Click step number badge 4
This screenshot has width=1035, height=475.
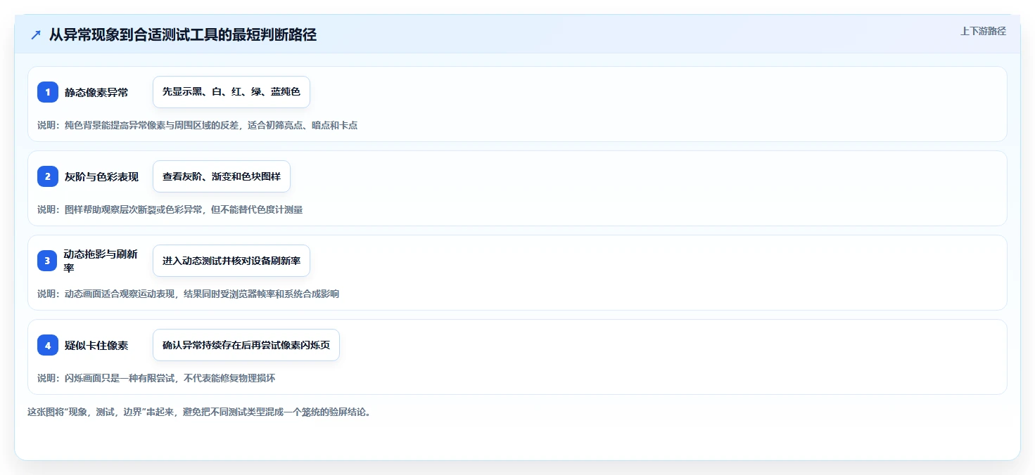(x=48, y=345)
